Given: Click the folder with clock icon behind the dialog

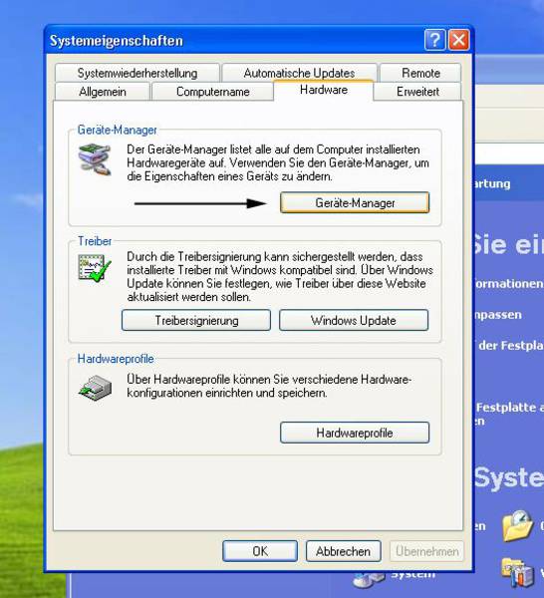Looking at the screenshot, I should coord(517,526).
